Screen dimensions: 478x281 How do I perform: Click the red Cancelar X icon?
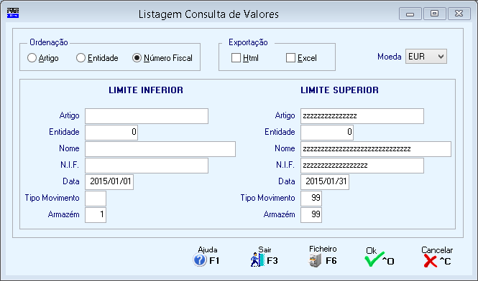(x=430, y=261)
